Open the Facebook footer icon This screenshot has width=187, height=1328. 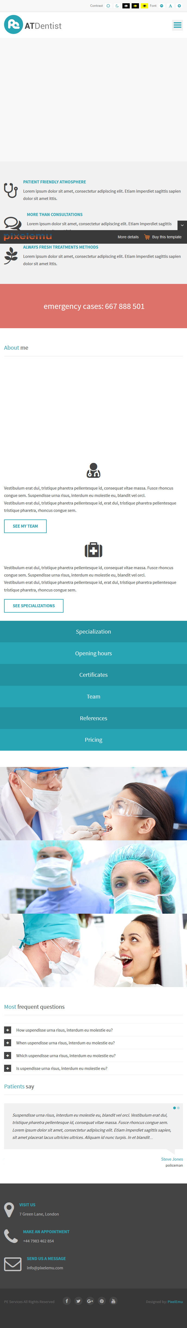point(67,1301)
